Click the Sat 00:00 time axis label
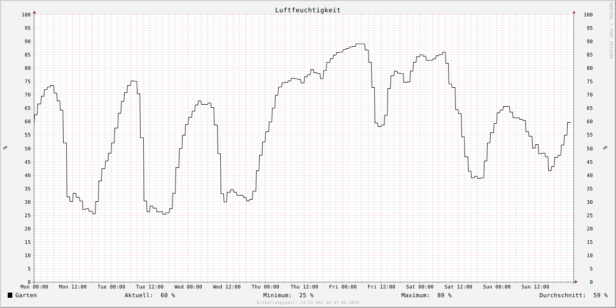 (x=420, y=287)
